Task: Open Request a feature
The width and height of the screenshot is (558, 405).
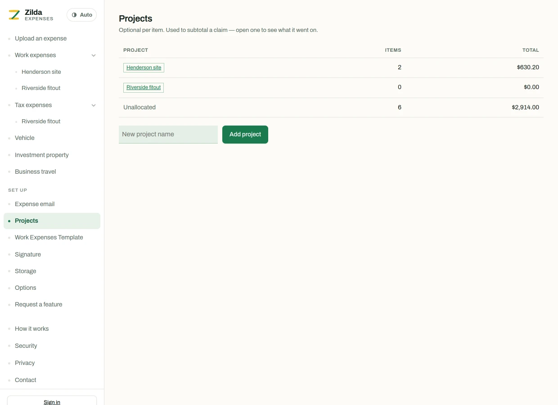Action: coord(39,305)
